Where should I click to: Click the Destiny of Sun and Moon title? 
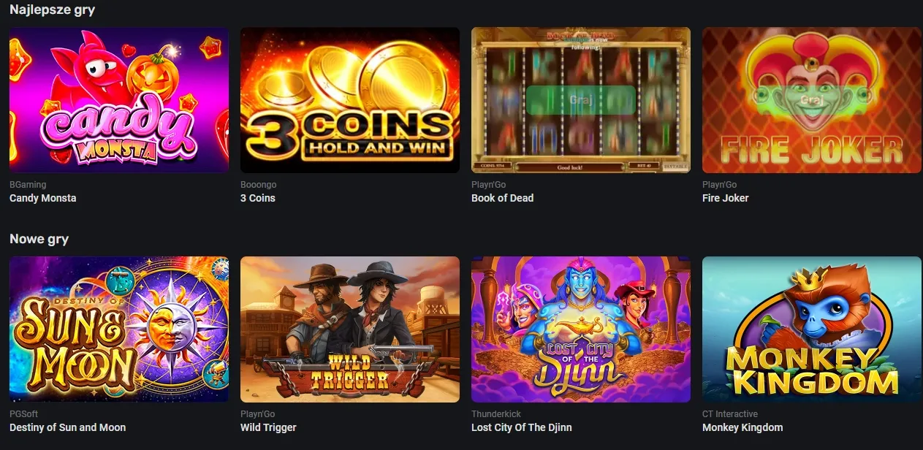(x=68, y=427)
